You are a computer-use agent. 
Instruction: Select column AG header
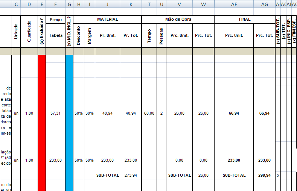264,4
